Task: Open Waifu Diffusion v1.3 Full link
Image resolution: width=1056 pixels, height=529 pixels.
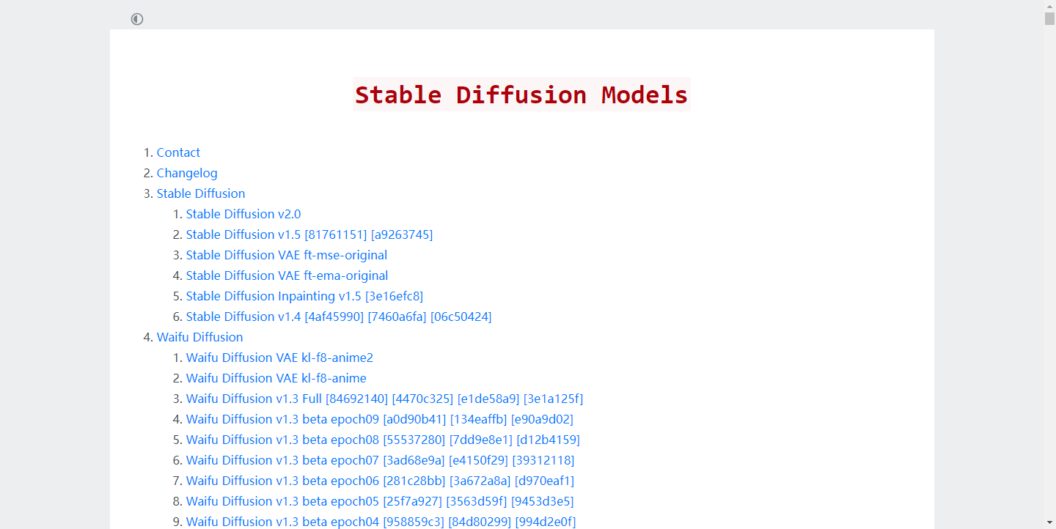Action: (385, 399)
